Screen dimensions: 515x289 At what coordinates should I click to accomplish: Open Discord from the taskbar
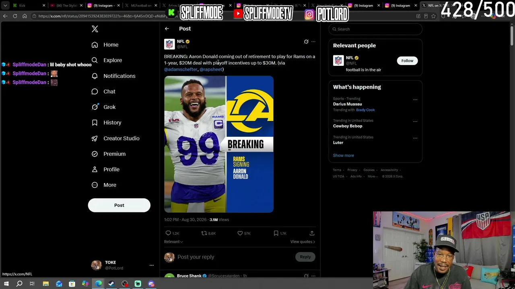151,284
